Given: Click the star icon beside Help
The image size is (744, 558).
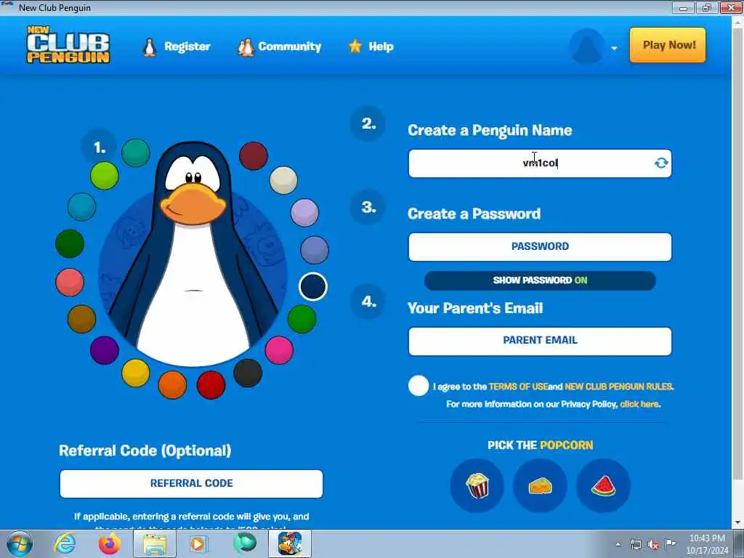Looking at the screenshot, I should [x=355, y=46].
